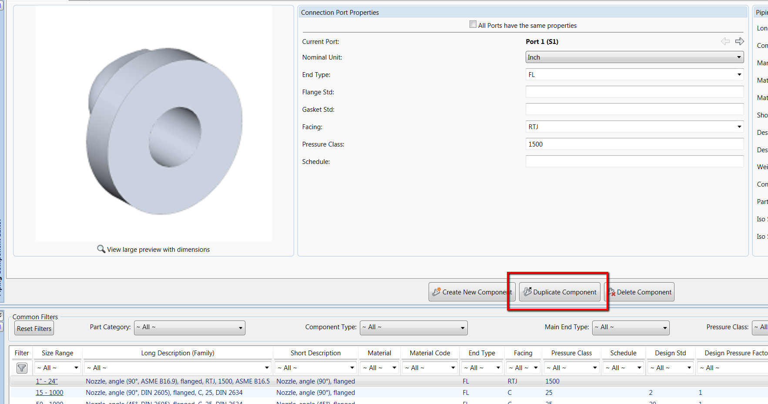Sort by the Material Code column header
The image size is (768, 404).
coord(430,353)
